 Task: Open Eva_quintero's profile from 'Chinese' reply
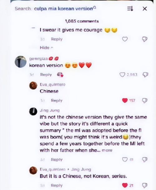tap(33, 86)
